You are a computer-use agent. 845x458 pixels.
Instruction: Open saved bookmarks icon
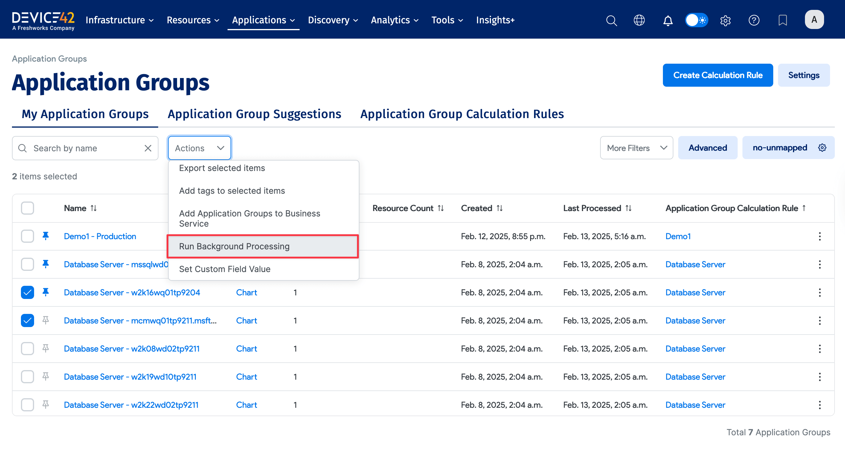[x=782, y=20]
